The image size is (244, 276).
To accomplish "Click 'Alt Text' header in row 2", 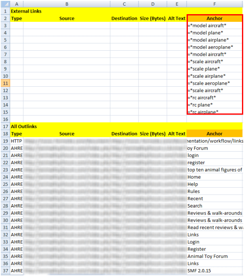I will (x=177, y=18).
